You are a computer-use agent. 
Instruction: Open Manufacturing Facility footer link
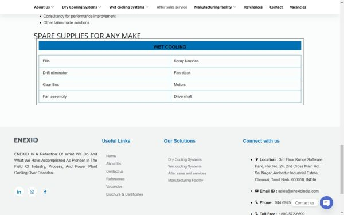[x=186, y=181]
